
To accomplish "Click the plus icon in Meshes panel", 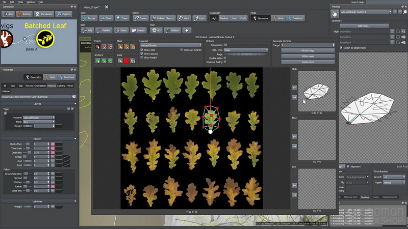I will tap(400, 12).
